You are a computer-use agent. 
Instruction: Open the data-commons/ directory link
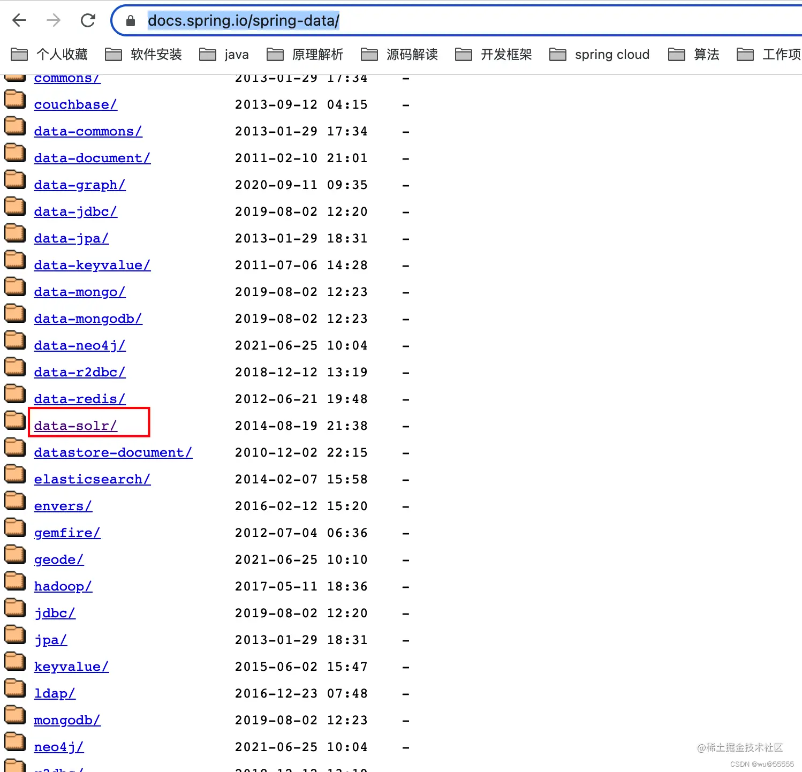[x=88, y=131]
